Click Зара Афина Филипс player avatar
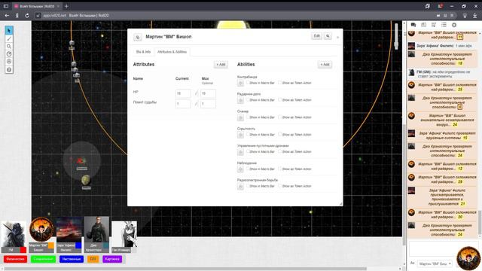Image resolution: width=482 pixels, height=271 pixels. pos(69,229)
